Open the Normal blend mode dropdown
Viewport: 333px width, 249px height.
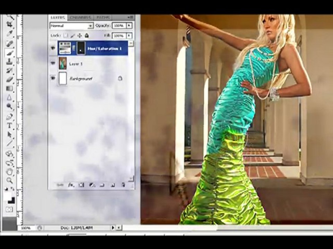71,26
